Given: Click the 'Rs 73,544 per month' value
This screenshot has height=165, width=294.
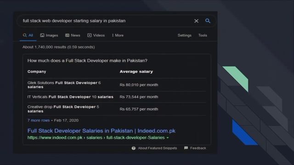Looking at the screenshot, I should pyautogui.click(x=139, y=97).
